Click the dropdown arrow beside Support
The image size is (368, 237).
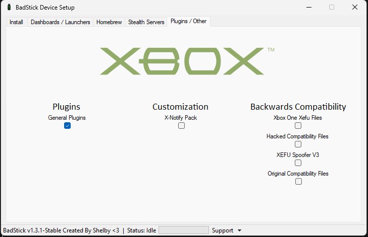(239, 230)
